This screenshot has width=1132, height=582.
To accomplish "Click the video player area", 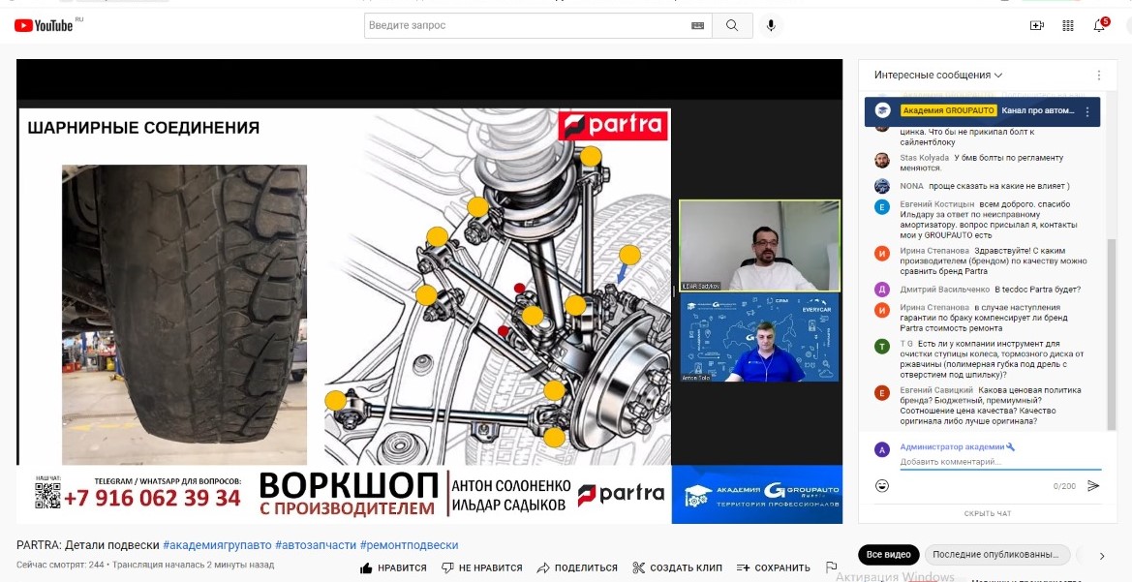I will coord(430,291).
